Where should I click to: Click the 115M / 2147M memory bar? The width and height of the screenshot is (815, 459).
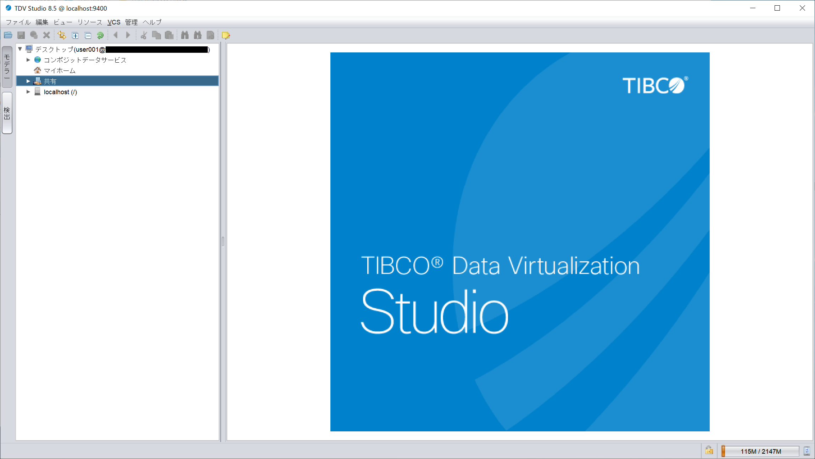[x=760, y=451]
